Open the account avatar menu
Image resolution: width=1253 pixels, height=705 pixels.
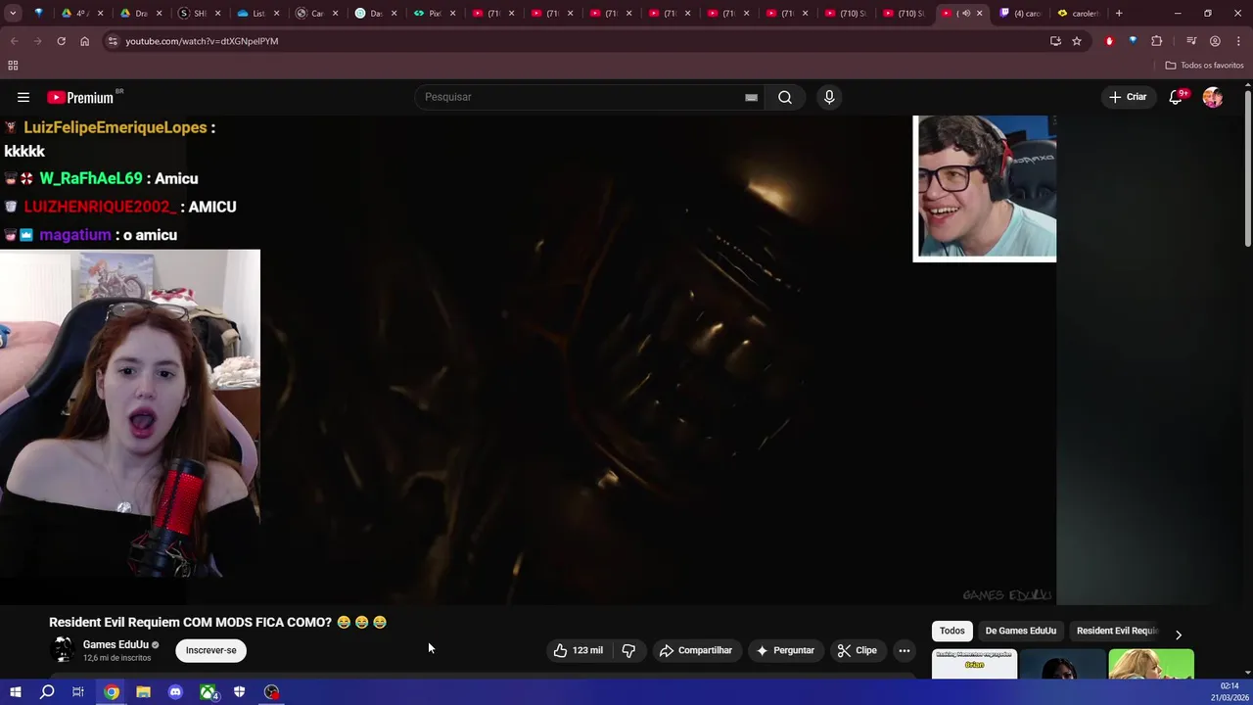[1213, 97]
